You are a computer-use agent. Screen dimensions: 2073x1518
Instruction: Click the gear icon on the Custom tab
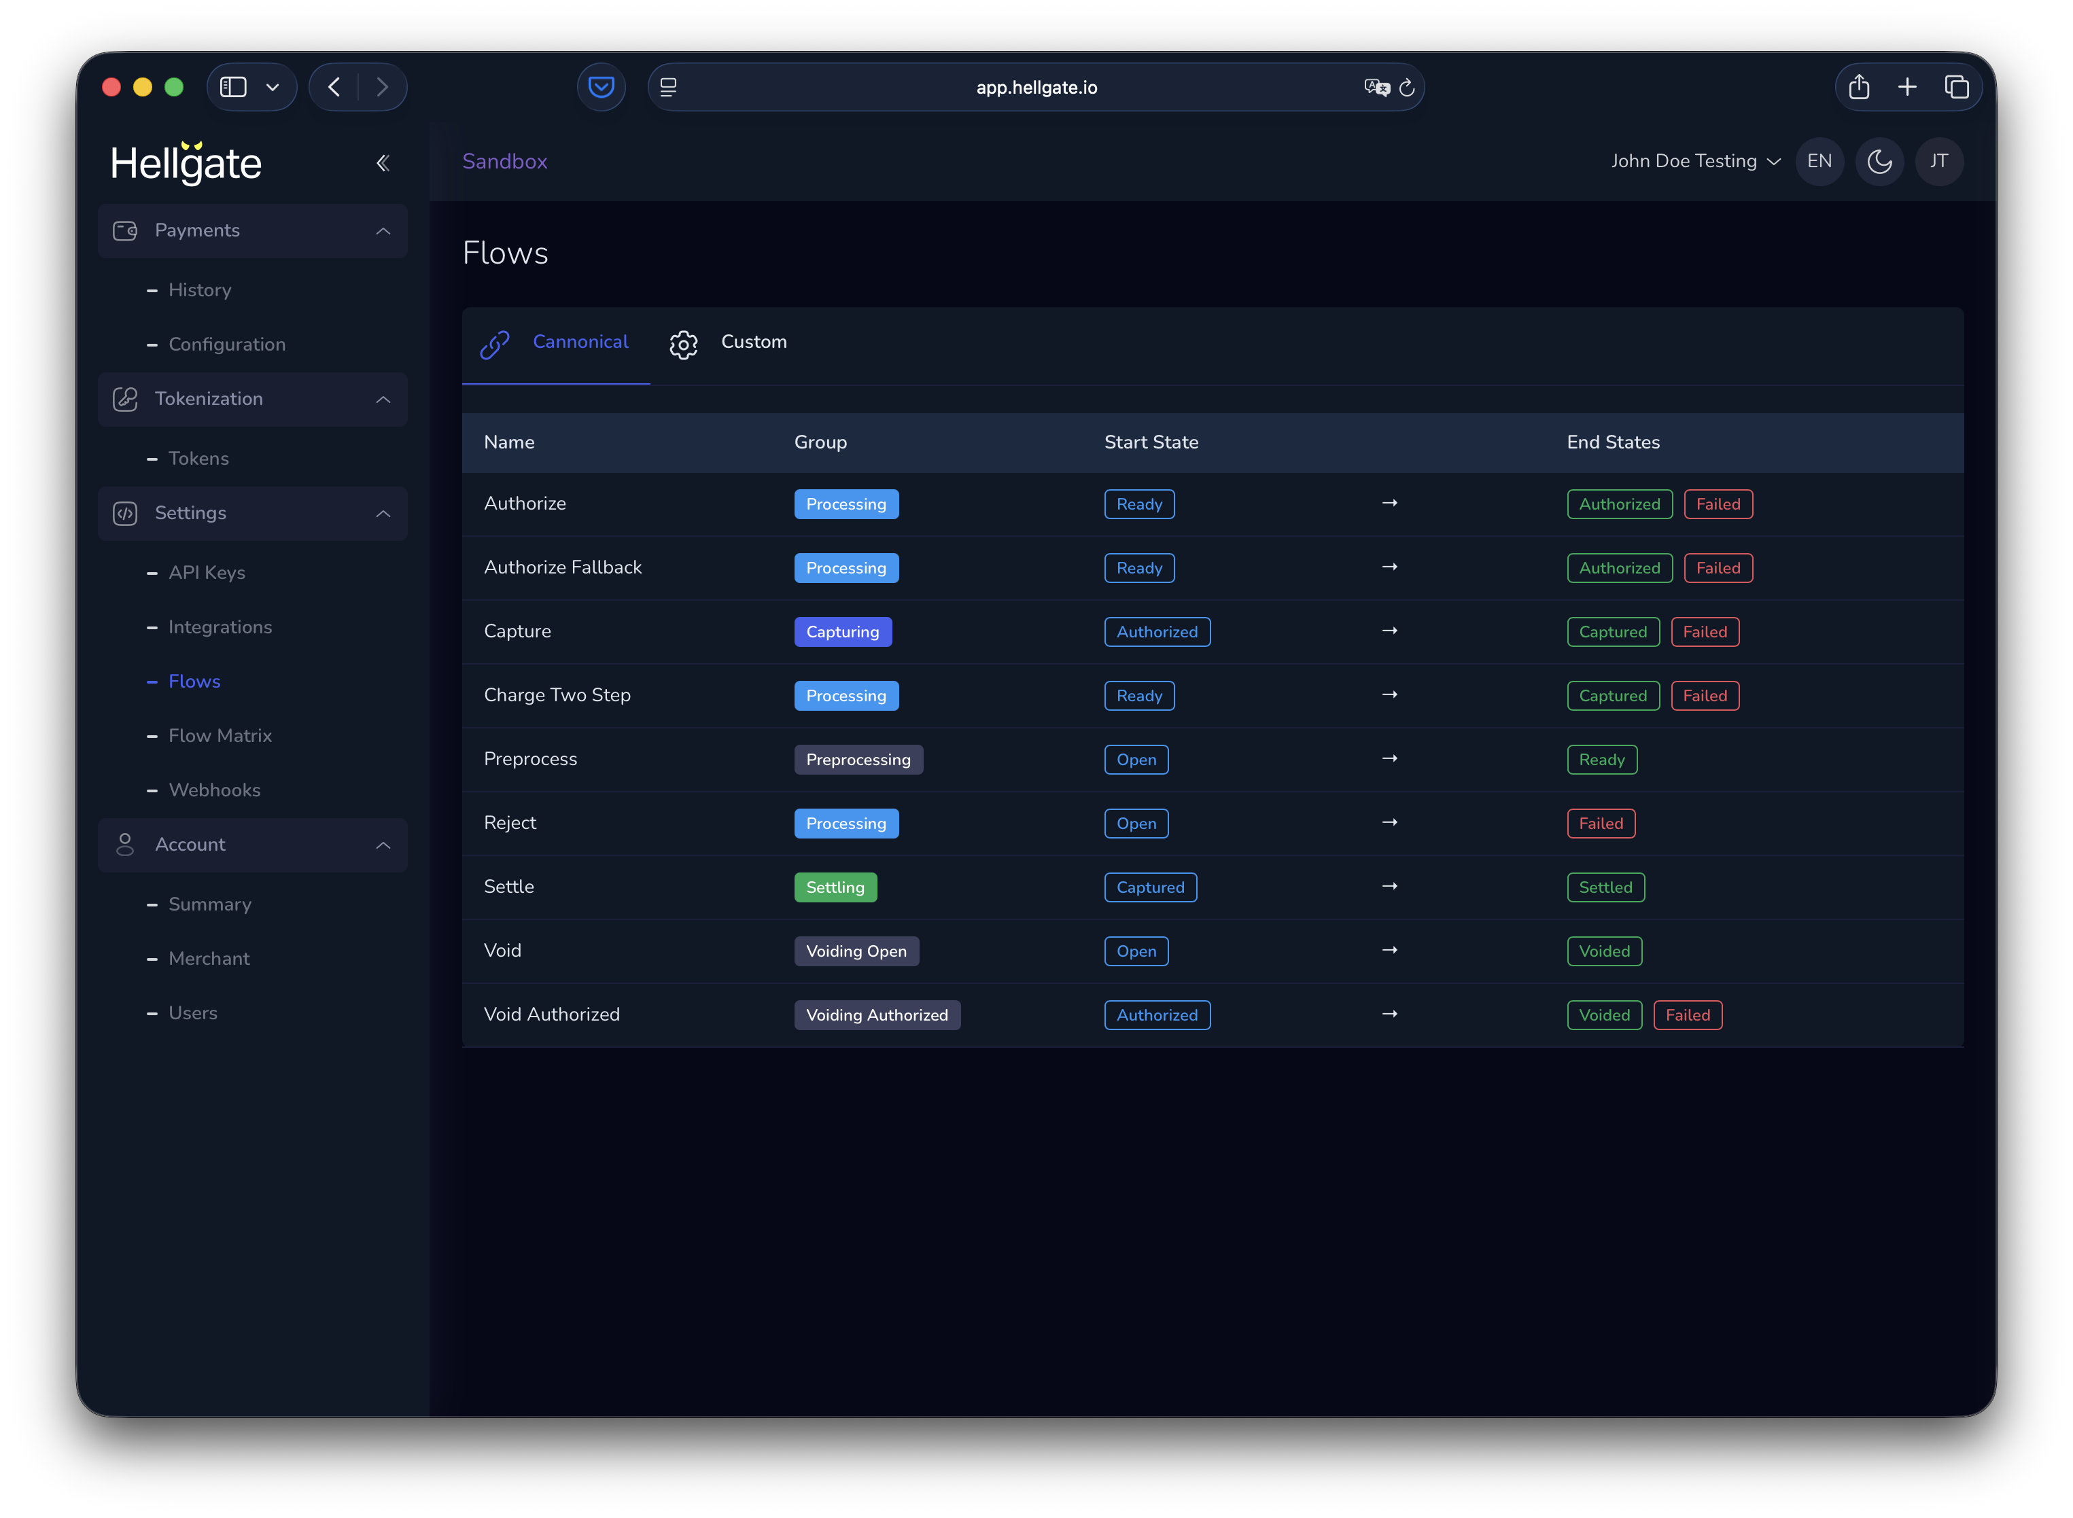point(682,345)
